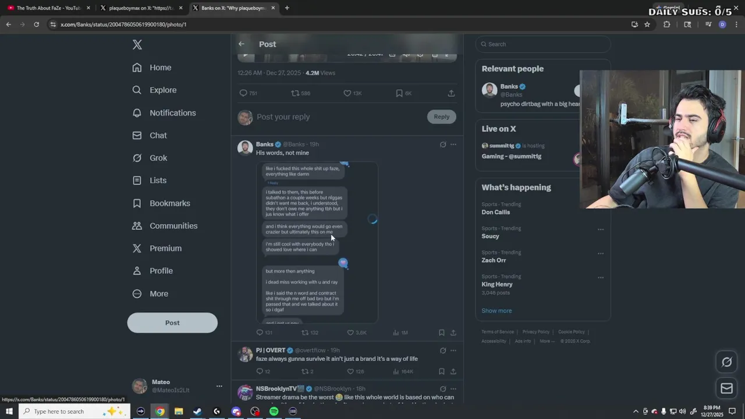This screenshot has width=745, height=419.
Task: Open the floating messages button
Action: click(726, 389)
